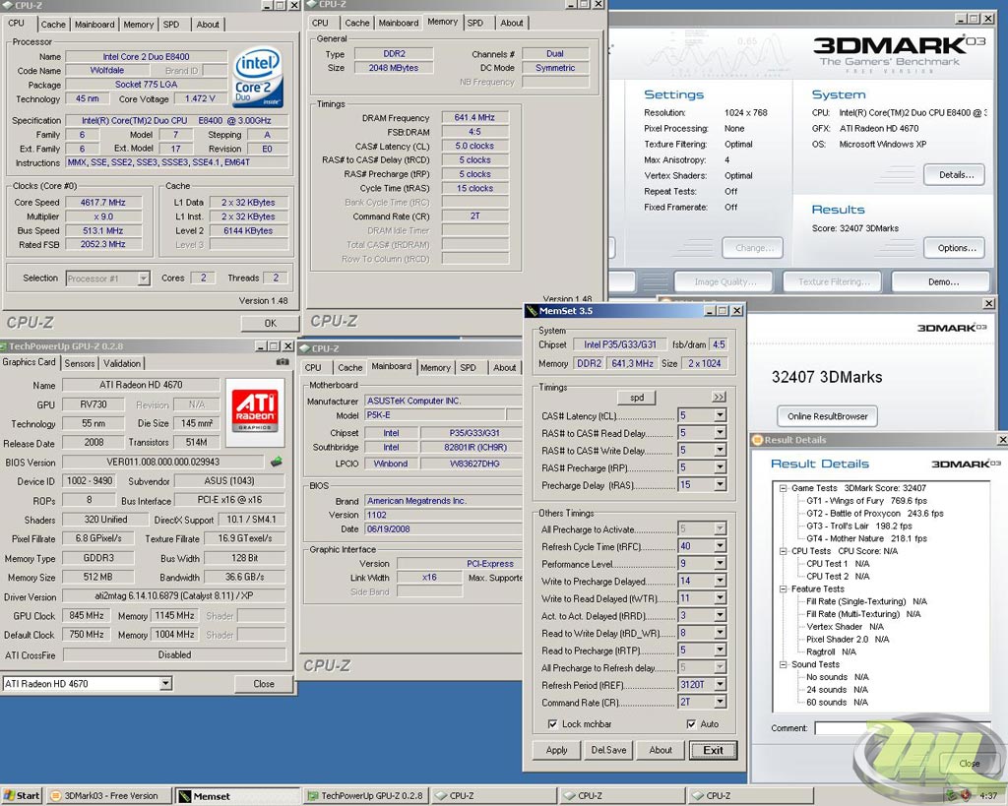Screen dimensions: 1008x806
Task: Click the 3DMark03 icon in the taskbar
Action: [x=56, y=796]
